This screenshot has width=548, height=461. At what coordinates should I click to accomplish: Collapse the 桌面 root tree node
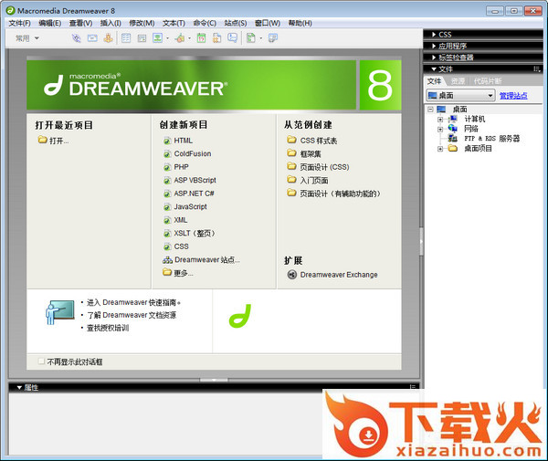click(430, 110)
